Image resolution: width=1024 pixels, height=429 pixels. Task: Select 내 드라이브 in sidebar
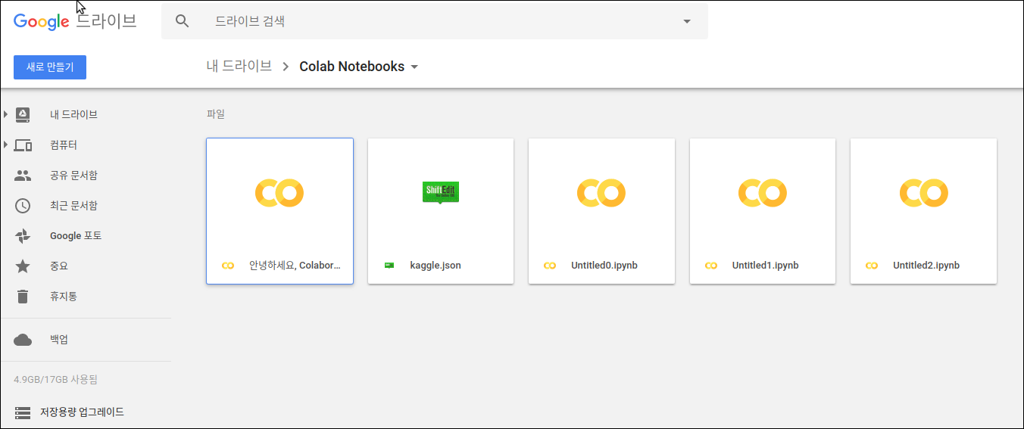73,114
